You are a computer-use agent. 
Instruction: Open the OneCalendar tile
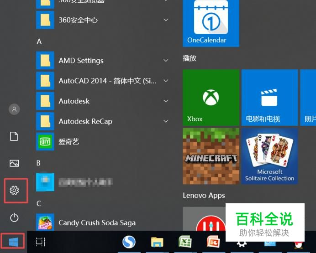click(x=211, y=23)
